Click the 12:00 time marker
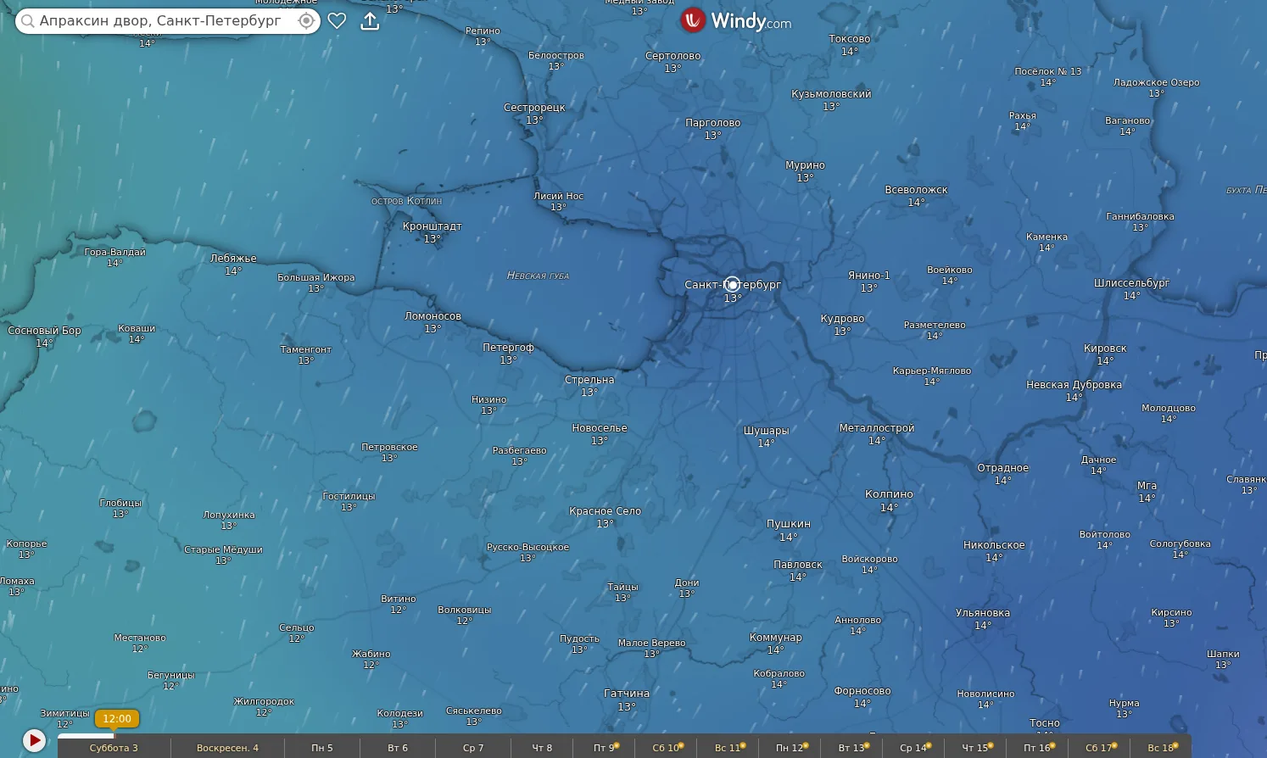The width and height of the screenshot is (1267, 758). tap(117, 719)
